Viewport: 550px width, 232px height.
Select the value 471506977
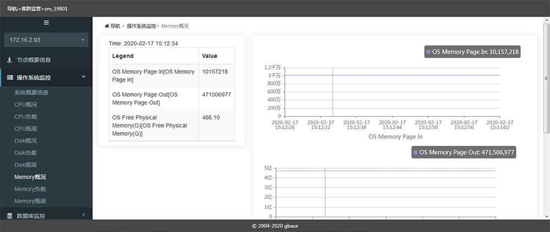click(216, 95)
